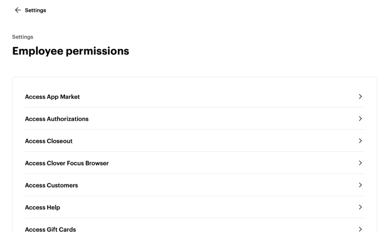
Task: Expand the Access App Market chevron
Action: click(360, 96)
